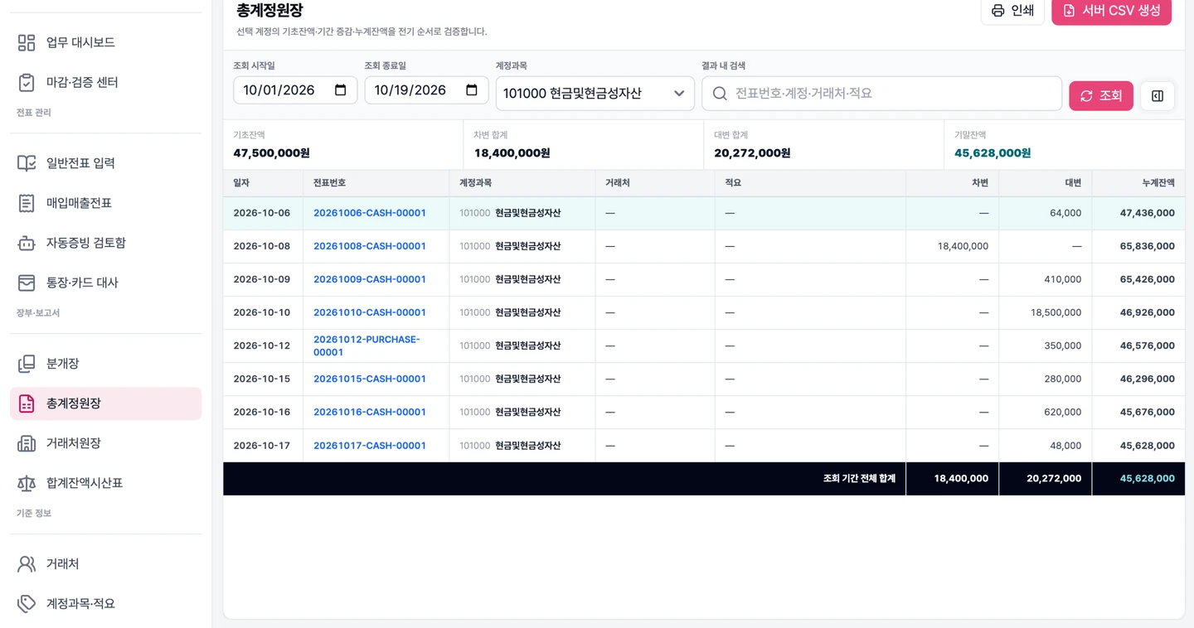Image resolution: width=1194 pixels, height=628 pixels.
Task: Select the 분개장 icon
Action: coord(27,364)
